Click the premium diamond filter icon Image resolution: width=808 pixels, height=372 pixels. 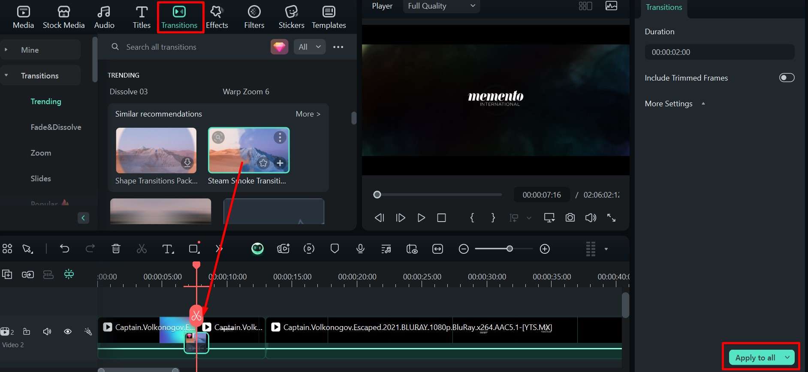279,47
